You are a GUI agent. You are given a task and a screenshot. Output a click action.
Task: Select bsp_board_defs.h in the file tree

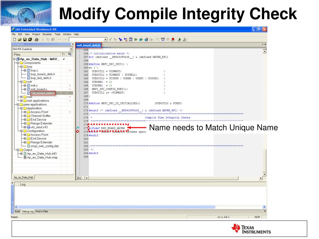[43, 74]
